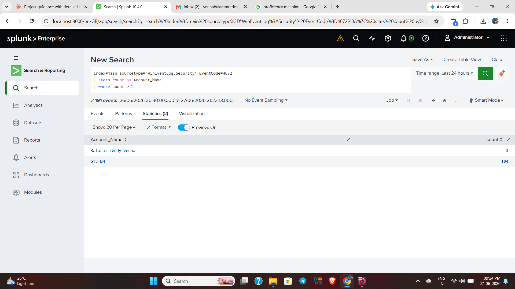Switch to the Events tab
This screenshot has width=515, height=289.
pyautogui.click(x=97, y=114)
